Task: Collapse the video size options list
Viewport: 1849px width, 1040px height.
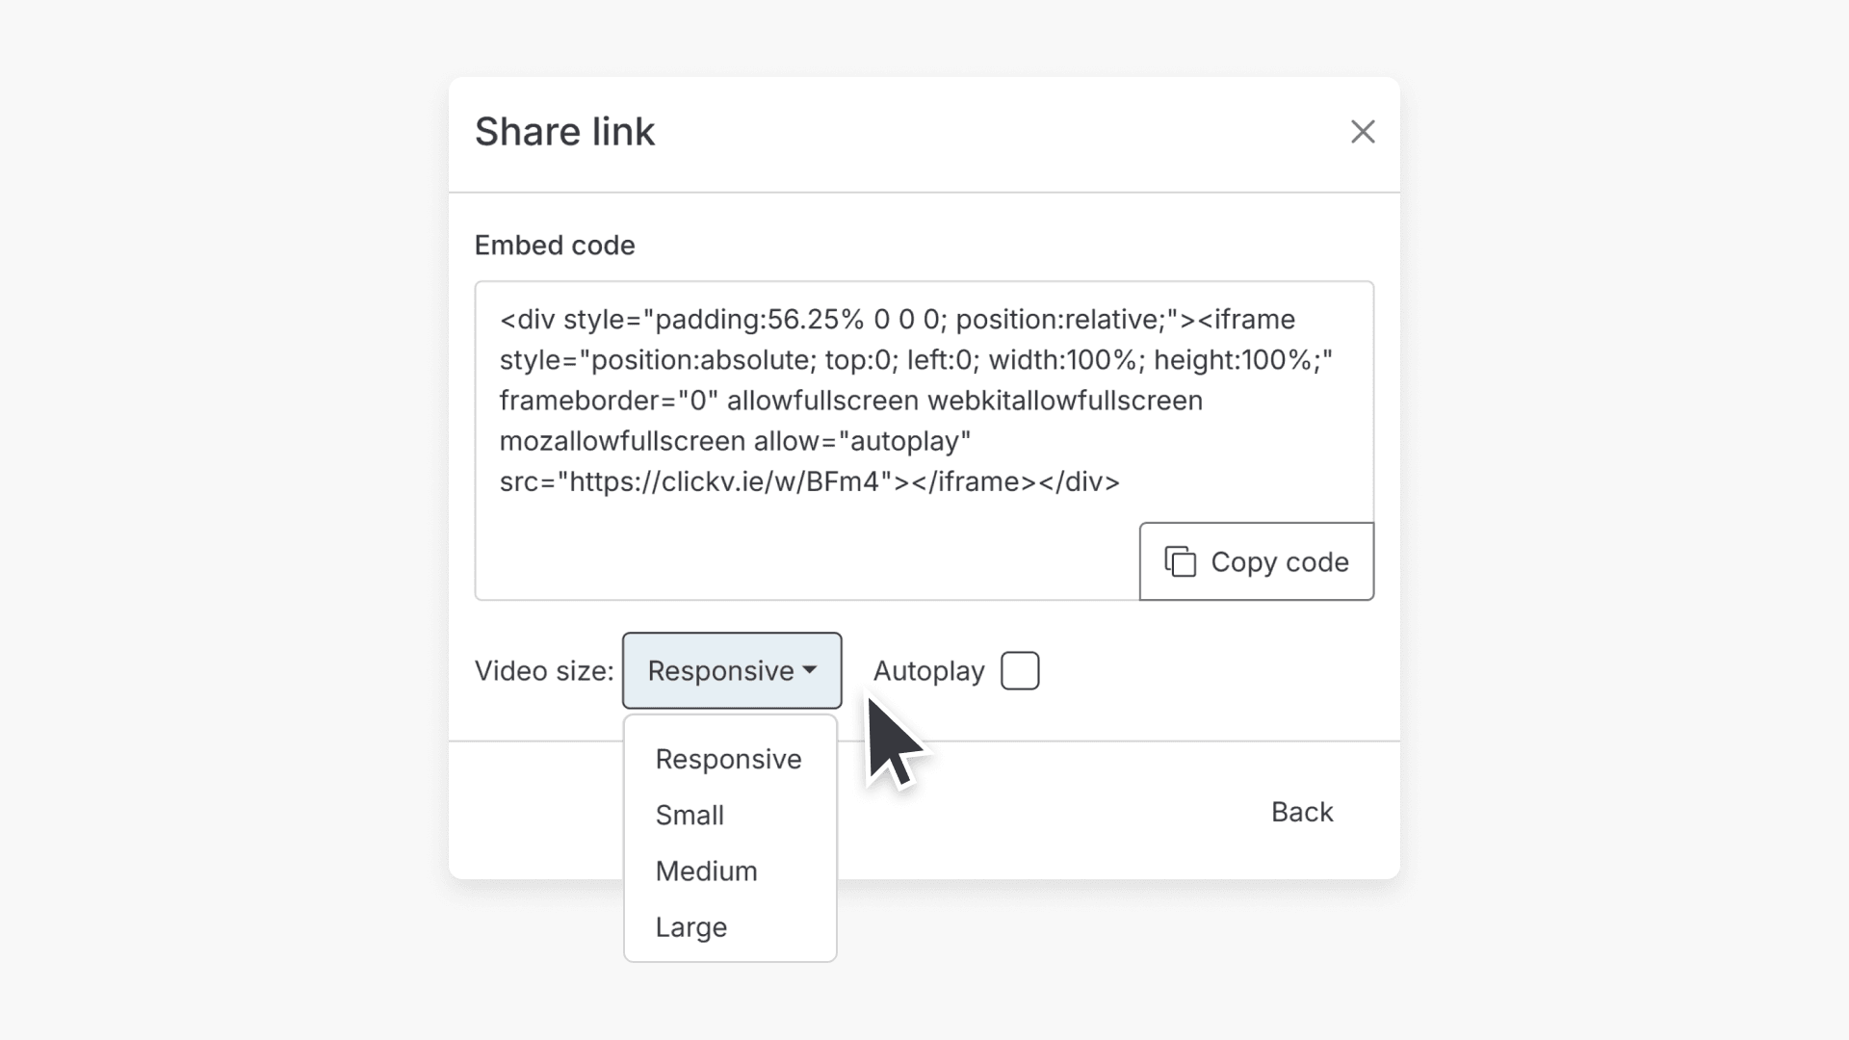Action: [x=732, y=670]
